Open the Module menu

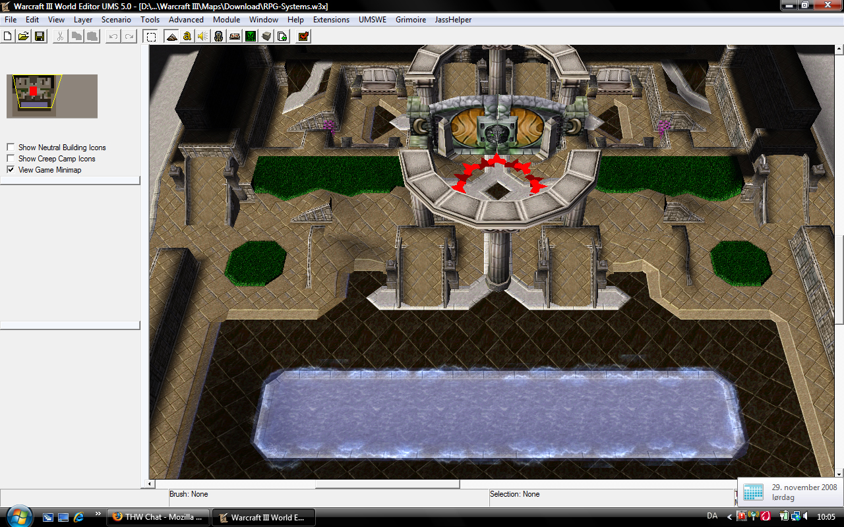click(226, 20)
